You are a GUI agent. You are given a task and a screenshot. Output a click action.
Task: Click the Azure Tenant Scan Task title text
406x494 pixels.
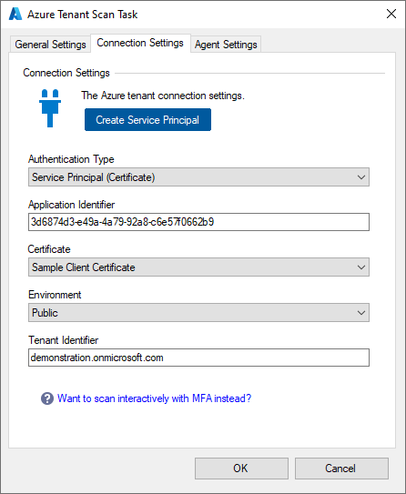click(83, 15)
